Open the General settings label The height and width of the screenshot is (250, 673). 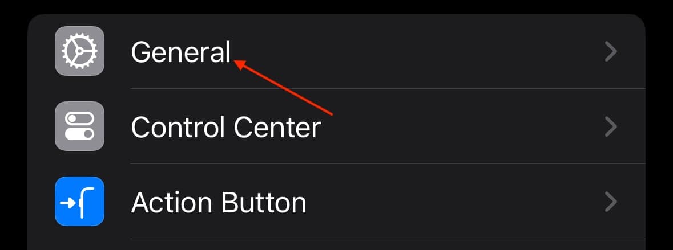coord(181,52)
